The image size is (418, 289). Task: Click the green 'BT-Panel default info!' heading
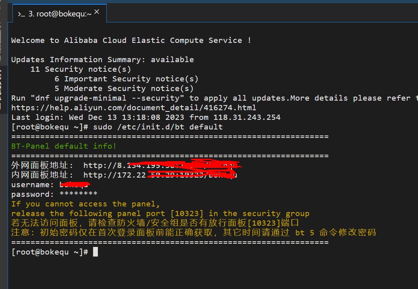[x=64, y=146]
